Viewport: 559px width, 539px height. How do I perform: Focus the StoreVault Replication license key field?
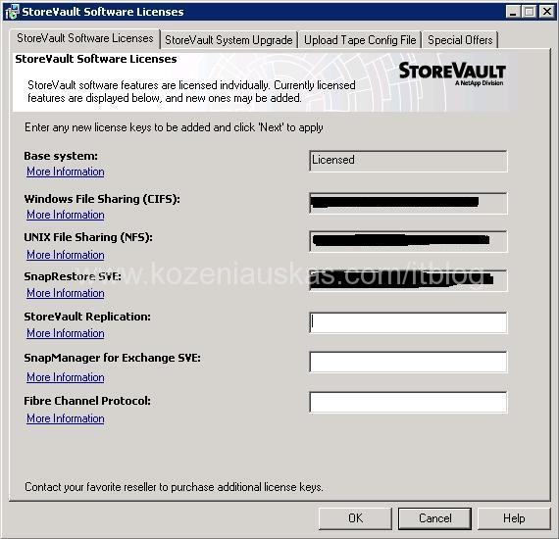[408, 322]
